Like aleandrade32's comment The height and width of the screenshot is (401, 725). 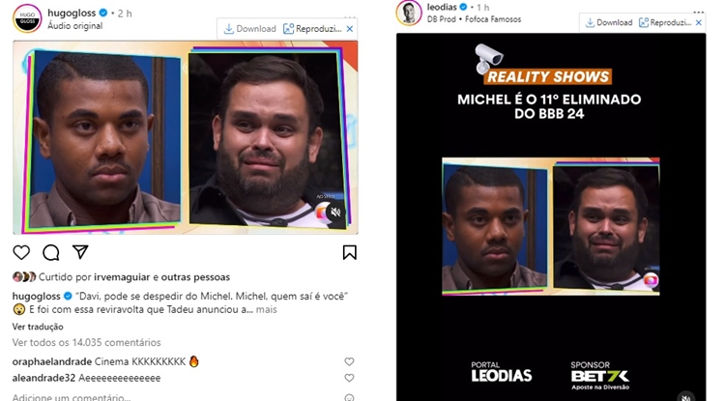tap(349, 378)
